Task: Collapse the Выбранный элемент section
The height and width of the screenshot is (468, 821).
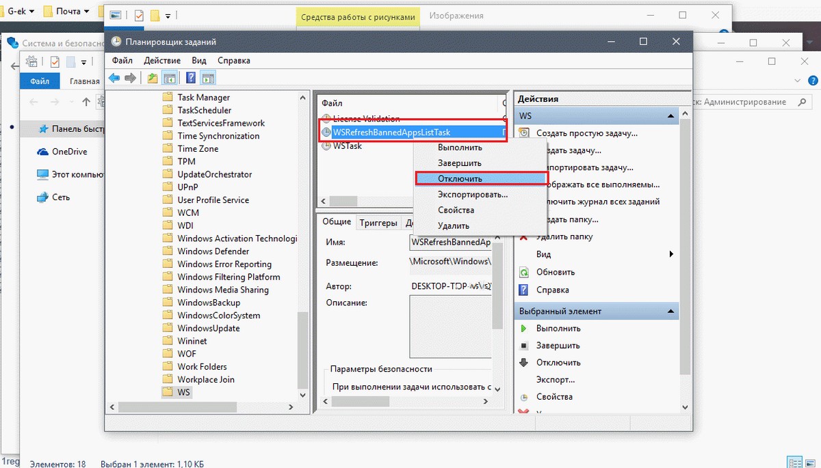Action: (670, 312)
